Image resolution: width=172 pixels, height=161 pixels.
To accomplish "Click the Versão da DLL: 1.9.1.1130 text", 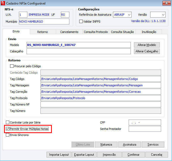I will (x=148, y=21).
